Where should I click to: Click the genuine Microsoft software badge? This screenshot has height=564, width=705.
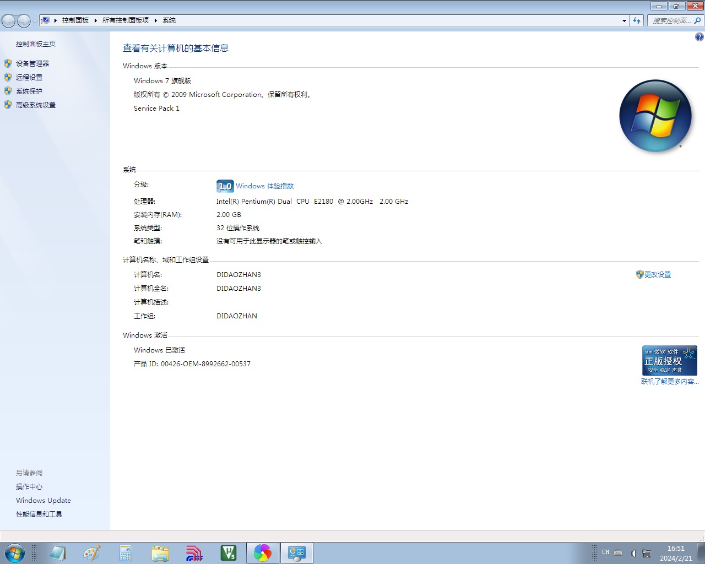670,360
